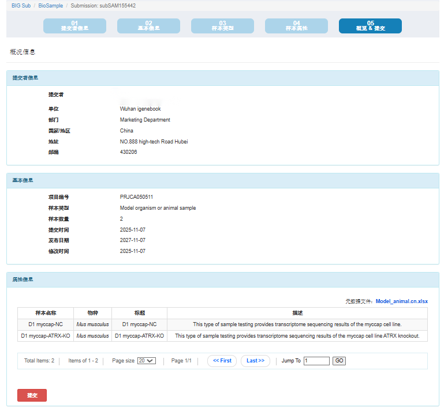The image size is (444, 412).
Task: Click the 属性信息 panel header
Action: 23,279
